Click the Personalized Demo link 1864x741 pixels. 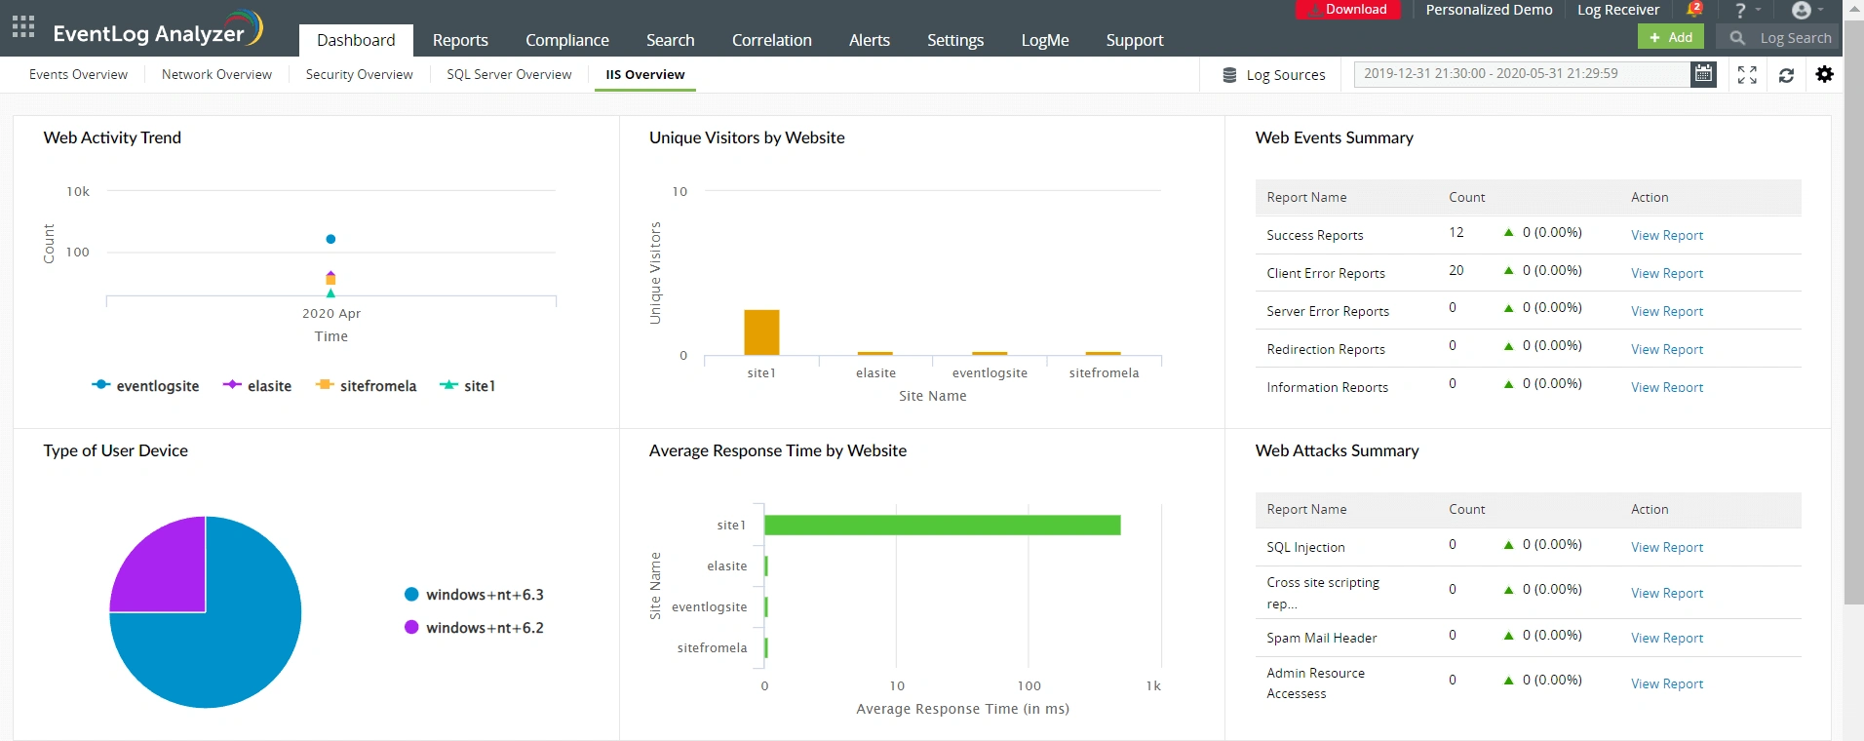tap(1489, 10)
